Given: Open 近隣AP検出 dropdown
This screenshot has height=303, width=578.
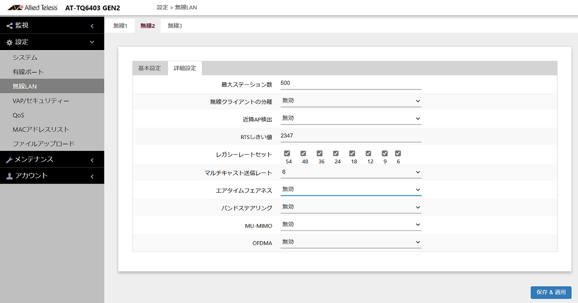Looking at the screenshot, I should pos(351,118).
